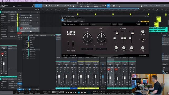Toggle Autoscroll blue arrow button
169x95 pixels.
[x=108, y=6]
